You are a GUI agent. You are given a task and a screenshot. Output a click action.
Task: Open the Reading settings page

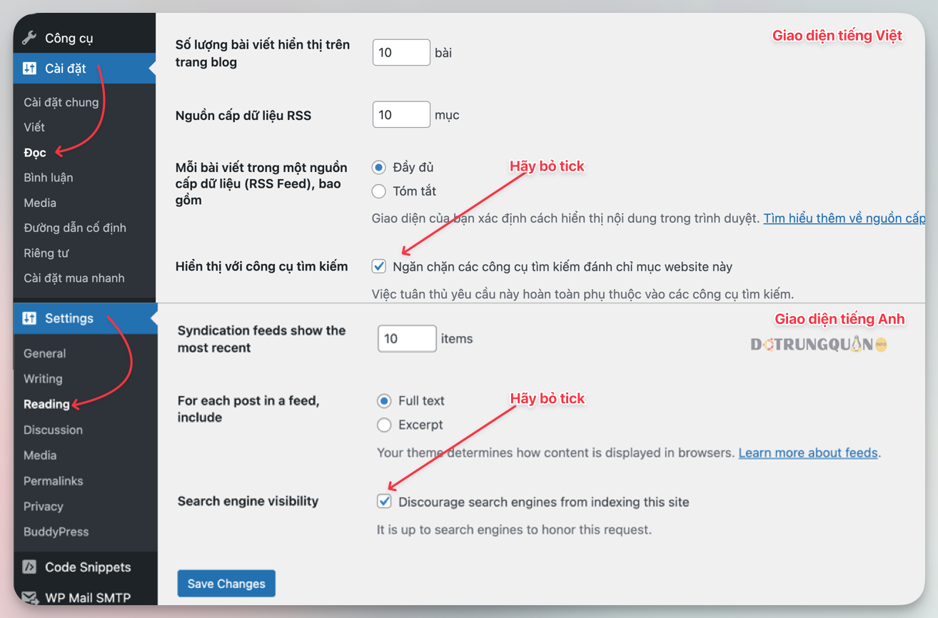[x=46, y=405]
